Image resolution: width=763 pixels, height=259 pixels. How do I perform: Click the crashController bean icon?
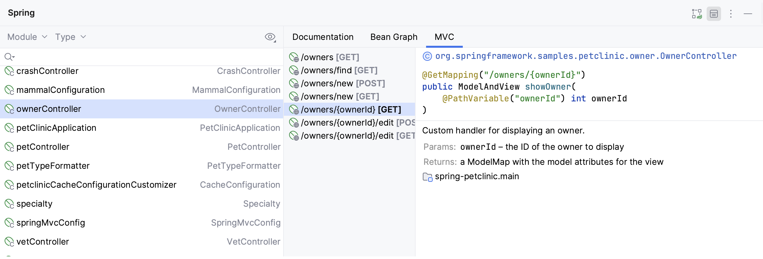pos(9,71)
